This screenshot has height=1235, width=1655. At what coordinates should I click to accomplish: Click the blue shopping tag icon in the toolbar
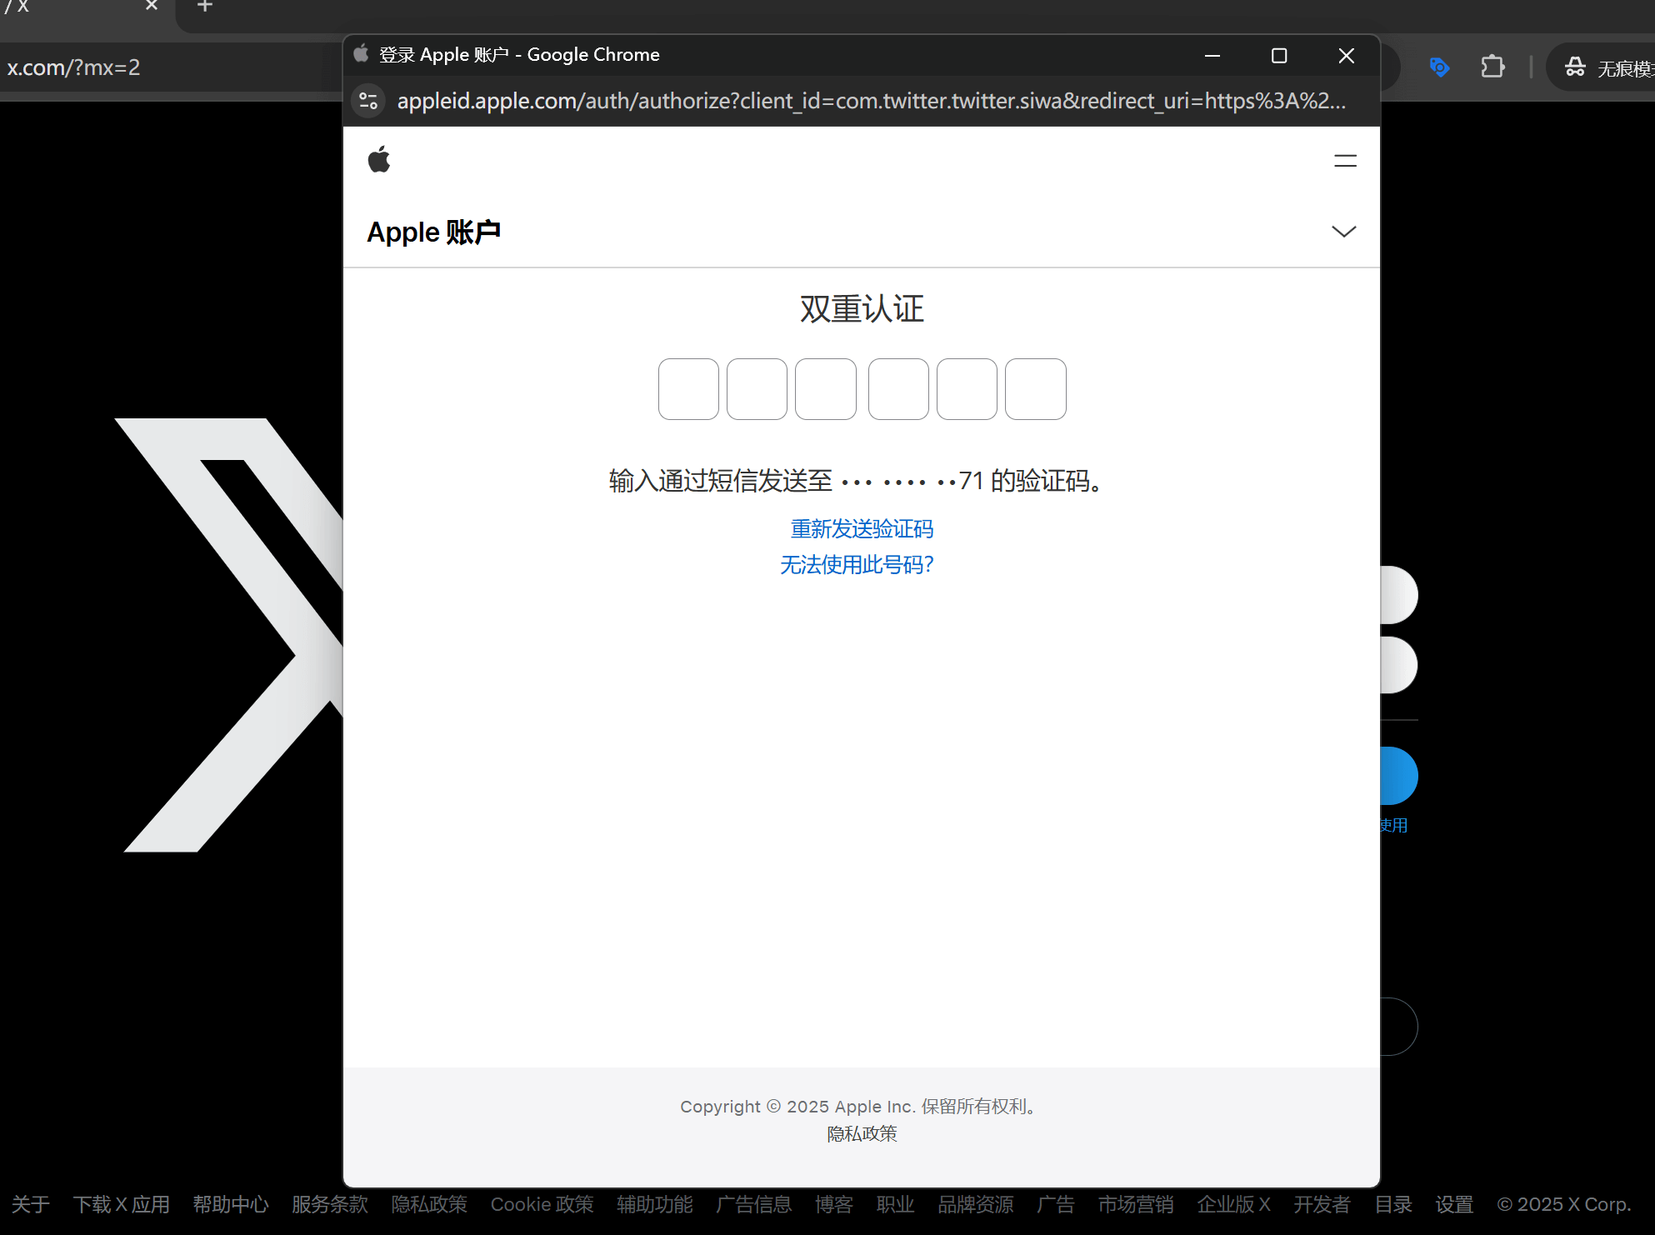coord(1440,67)
